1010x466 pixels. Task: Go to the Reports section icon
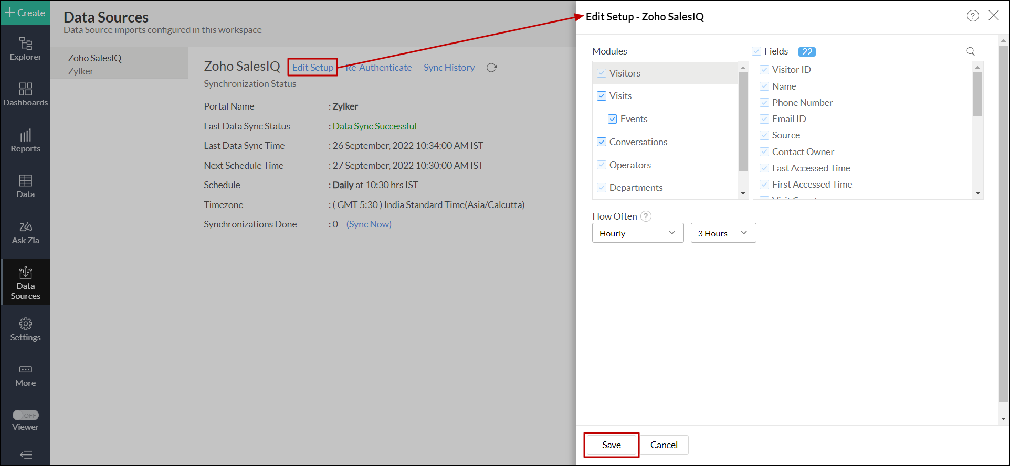coord(25,140)
